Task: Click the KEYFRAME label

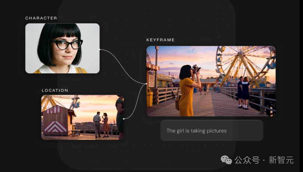Action: coord(160,40)
